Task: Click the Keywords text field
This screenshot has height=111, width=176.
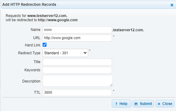Action: (x=77, y=70)
